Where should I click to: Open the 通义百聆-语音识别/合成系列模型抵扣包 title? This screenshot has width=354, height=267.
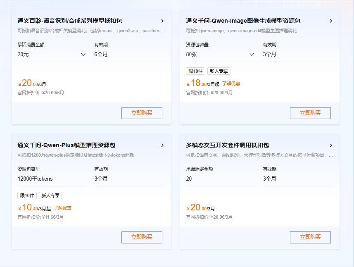(70, 21)
